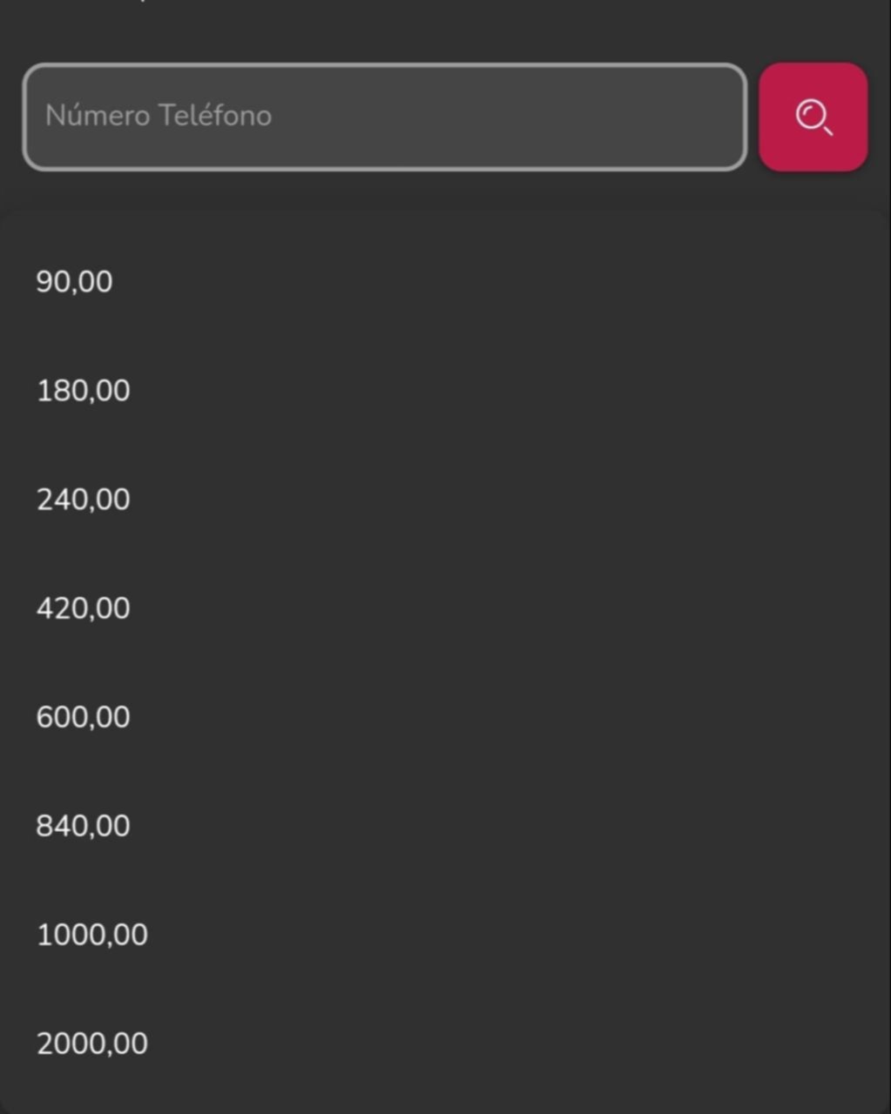Choose the 2000,00 option
The image size is (891, 1114).
click(445, 1044)
